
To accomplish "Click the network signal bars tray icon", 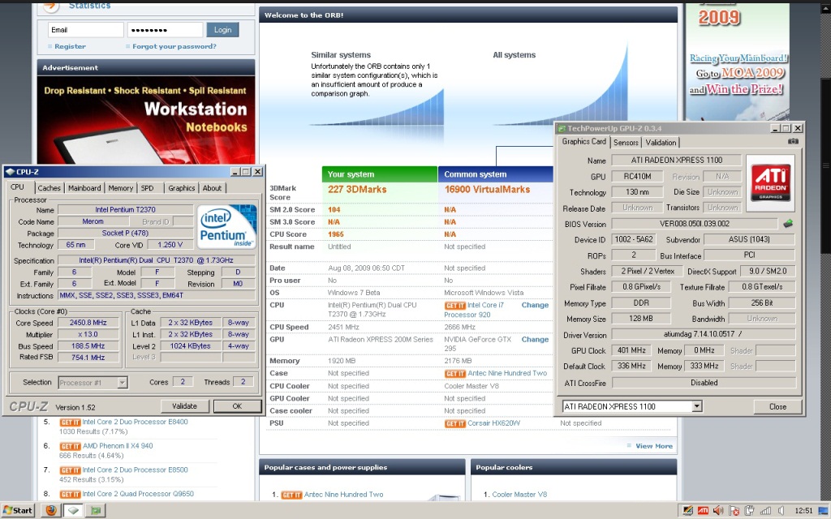I will point(766,511).
